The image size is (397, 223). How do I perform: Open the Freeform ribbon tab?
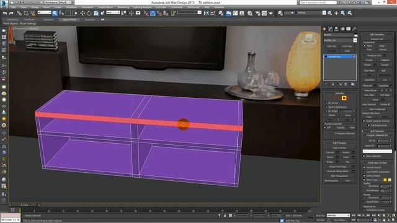(x=29, y=19)
